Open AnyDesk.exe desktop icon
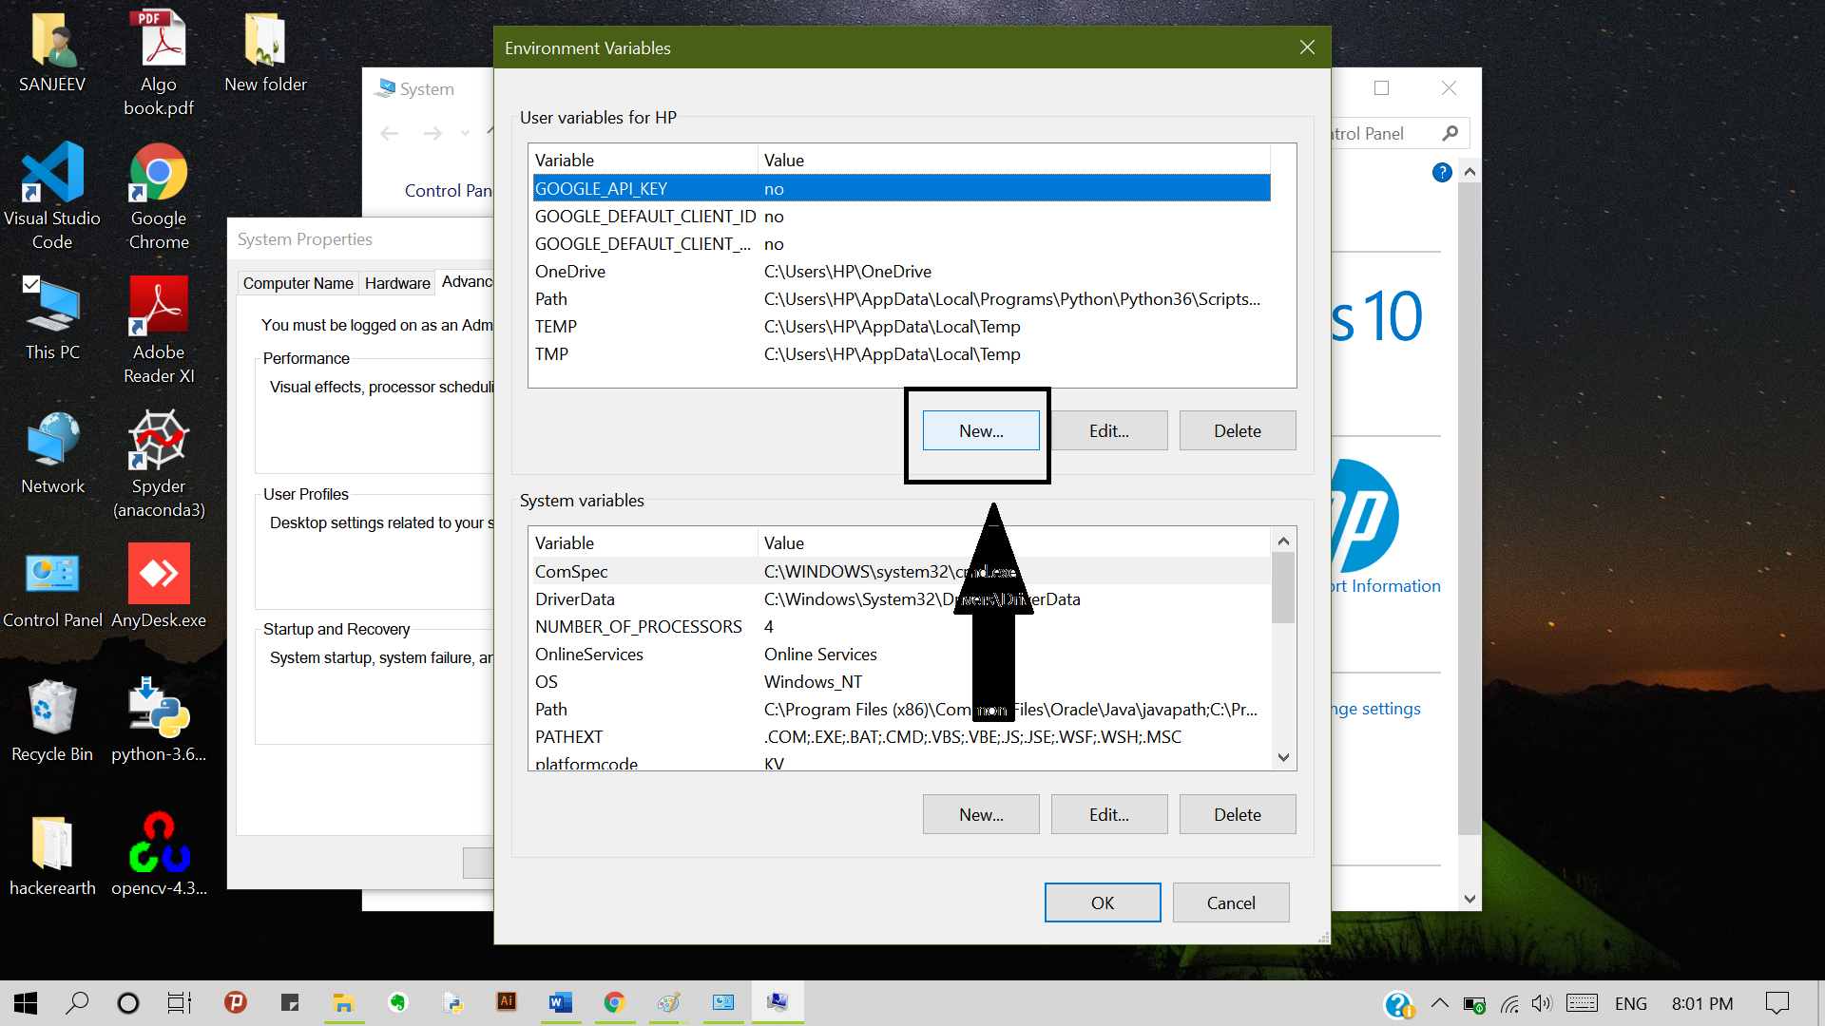 [159, 575]
